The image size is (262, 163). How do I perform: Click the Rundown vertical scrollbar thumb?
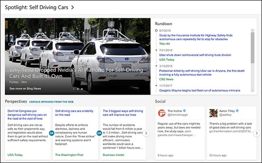pos(252,47)
